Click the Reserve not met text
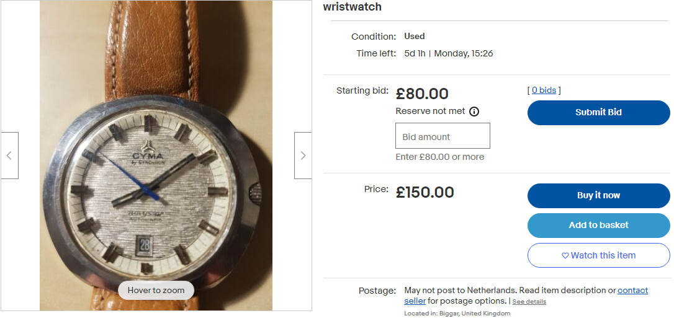The height and width of the screenshot is (321, 674). tap(430, 112)
